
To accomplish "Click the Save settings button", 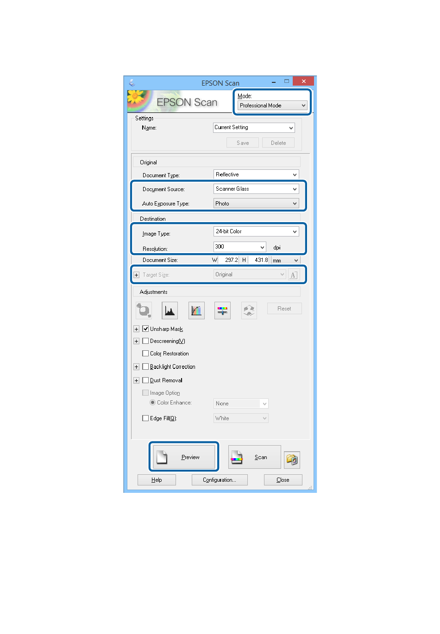I will point(243,143).
